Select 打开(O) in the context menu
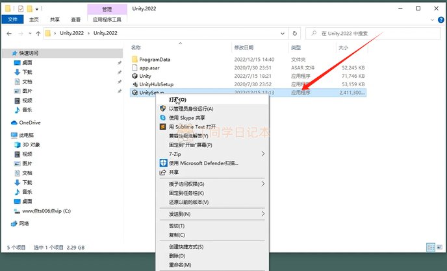 [177, 100]
